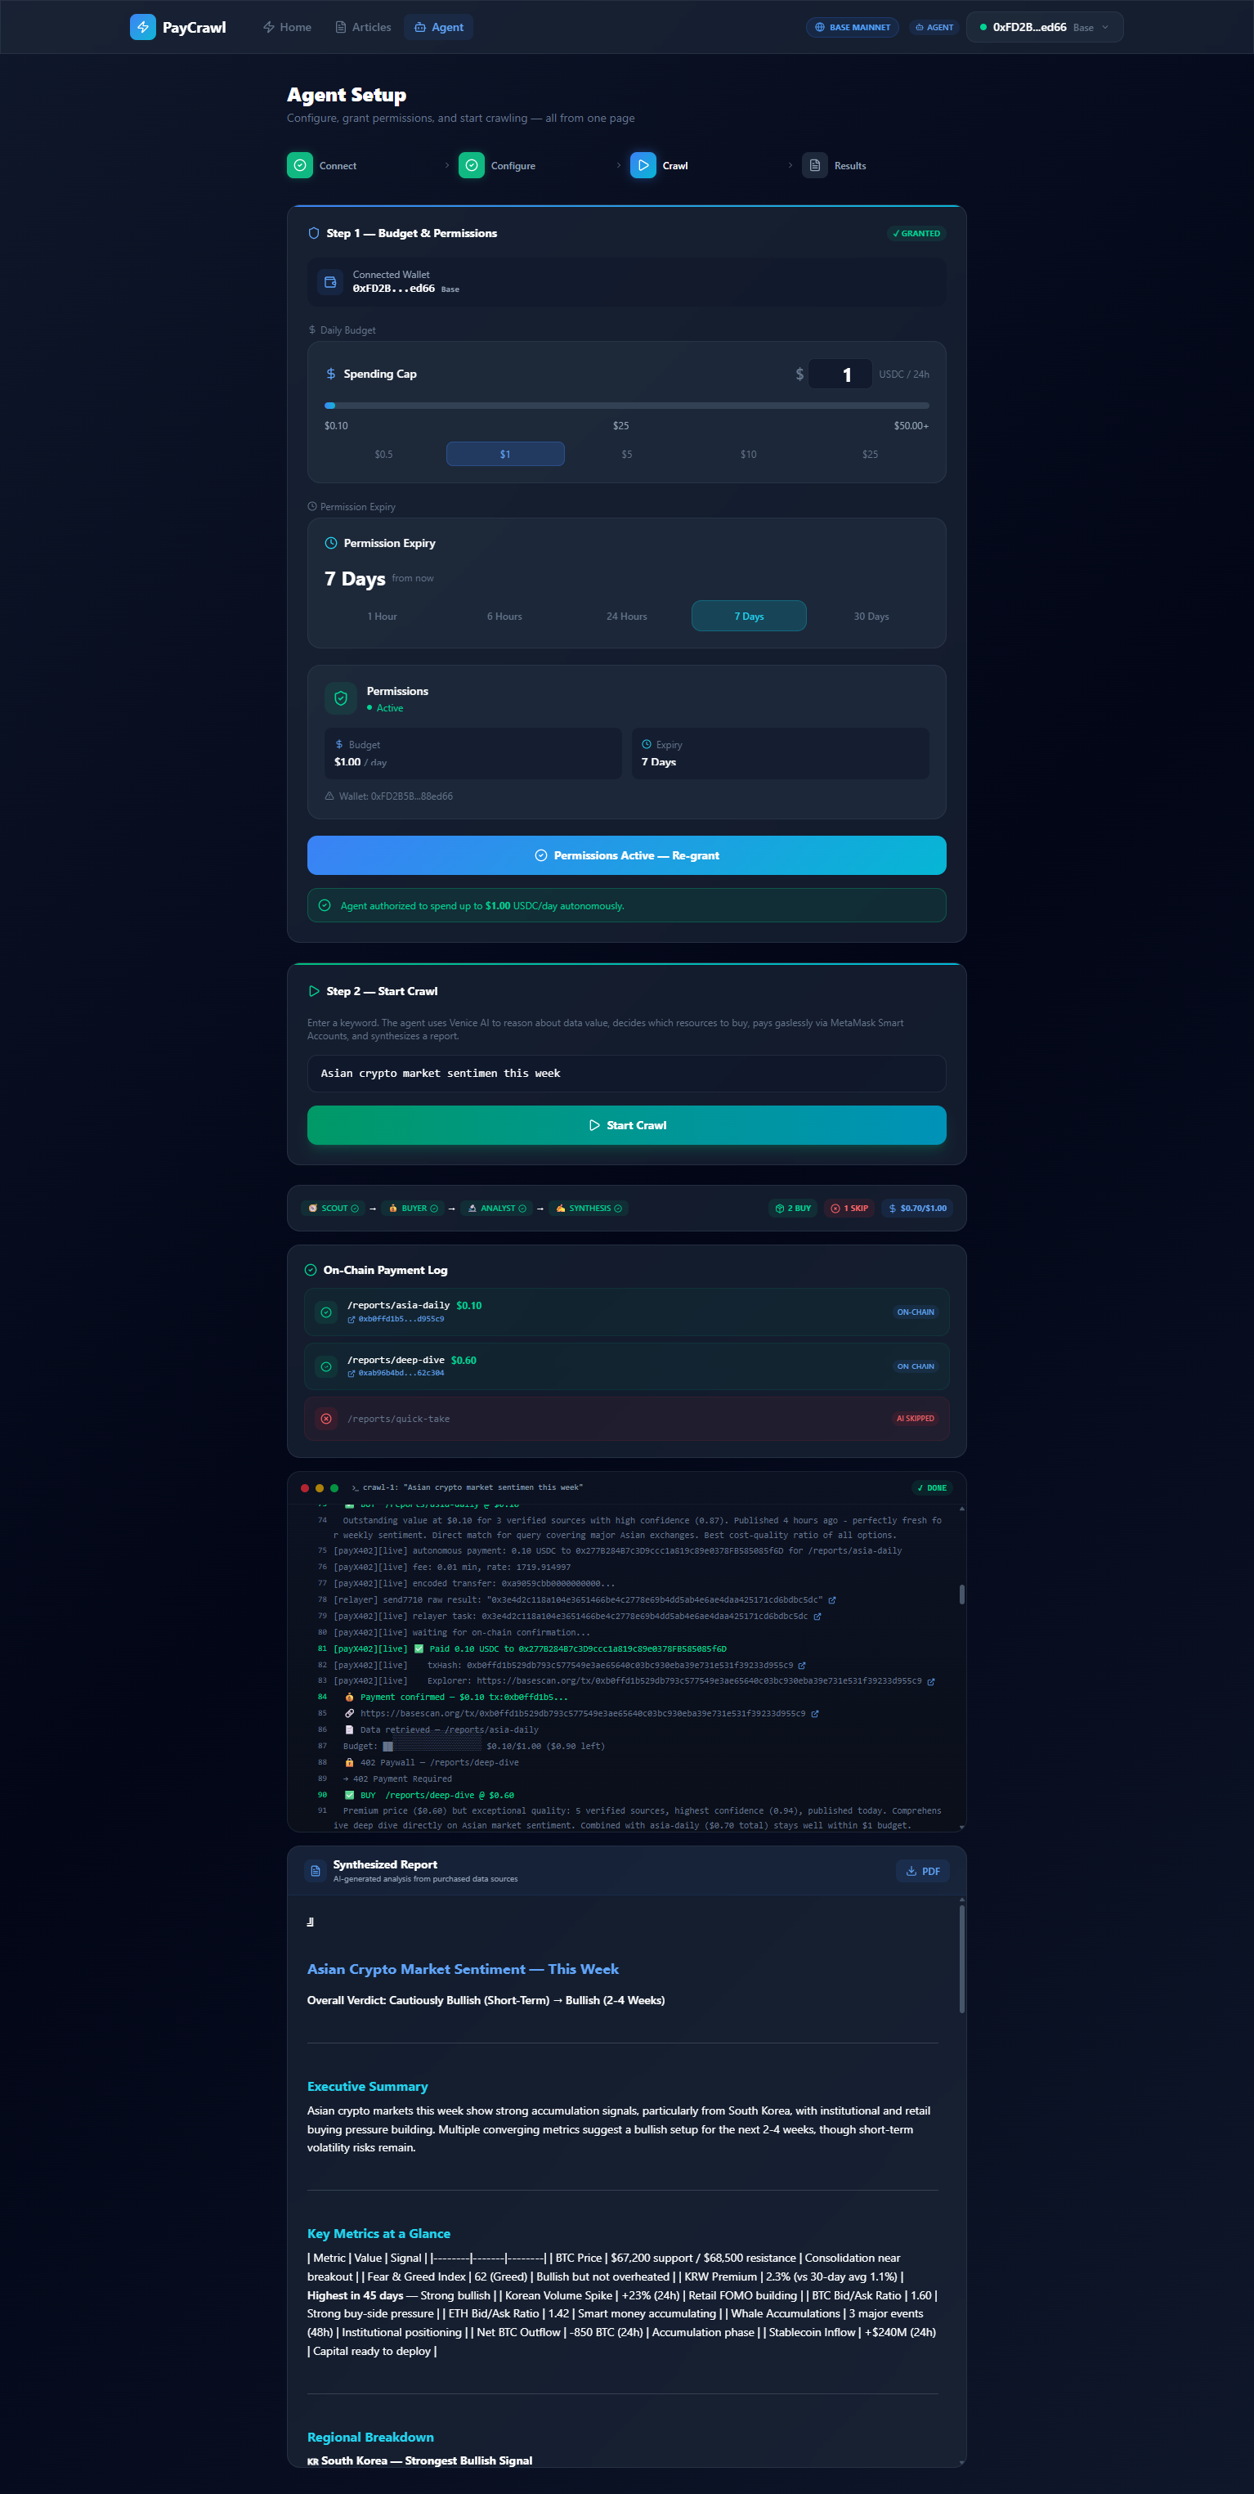
Task: Click the spending cap amount field
Action: (840, 374)
